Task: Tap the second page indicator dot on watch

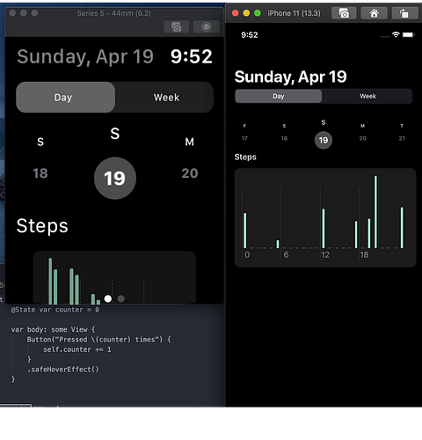Action: pos(121,298)
